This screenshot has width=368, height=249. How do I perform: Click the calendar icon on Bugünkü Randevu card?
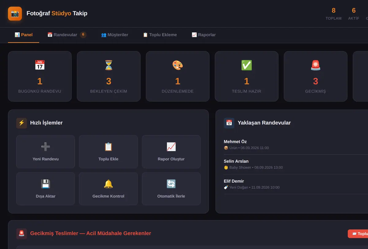(40, 65)
